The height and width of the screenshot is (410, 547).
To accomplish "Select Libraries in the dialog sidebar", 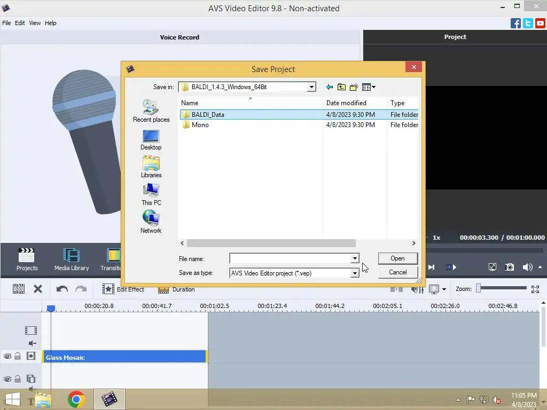I will pos(151,167).
